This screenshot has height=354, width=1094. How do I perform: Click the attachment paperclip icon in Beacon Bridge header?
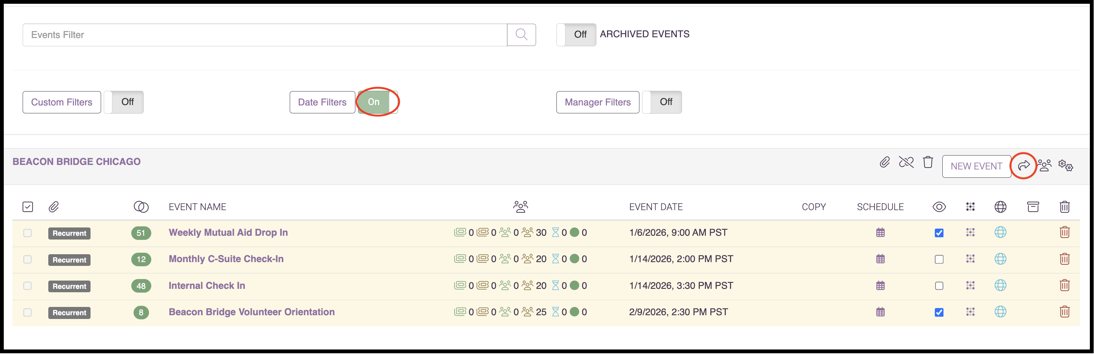point(885,162)
